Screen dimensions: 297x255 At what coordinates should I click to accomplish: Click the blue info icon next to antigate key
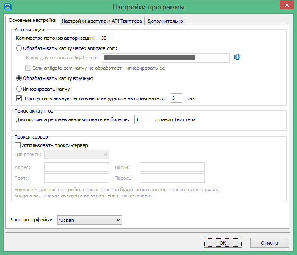point(238,57)
